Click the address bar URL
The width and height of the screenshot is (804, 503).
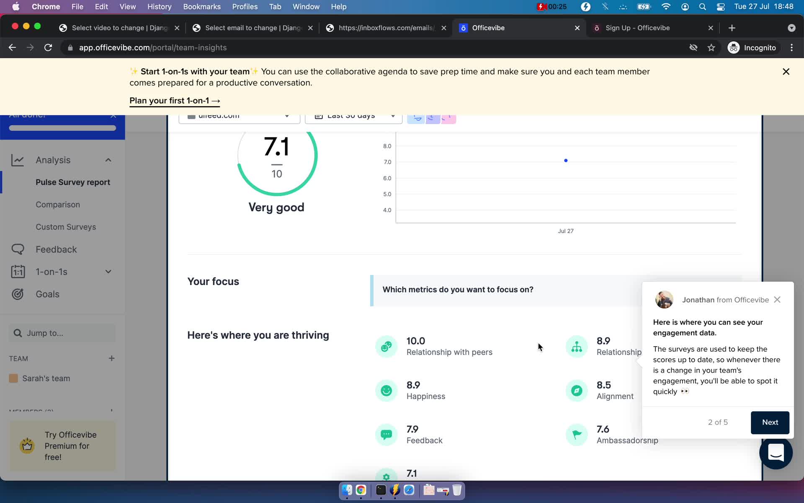(153, 48)
